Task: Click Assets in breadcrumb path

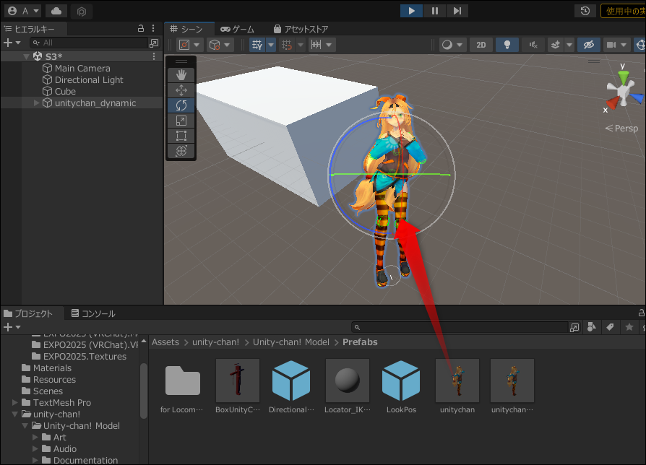Action: coord(165,342)
